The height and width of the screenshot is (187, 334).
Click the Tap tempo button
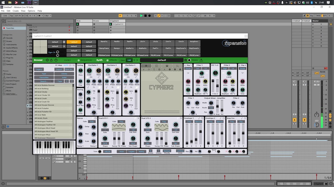click(11, 16)
